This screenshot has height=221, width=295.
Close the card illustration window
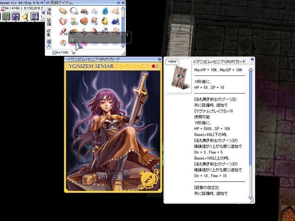tap(160, 59)
